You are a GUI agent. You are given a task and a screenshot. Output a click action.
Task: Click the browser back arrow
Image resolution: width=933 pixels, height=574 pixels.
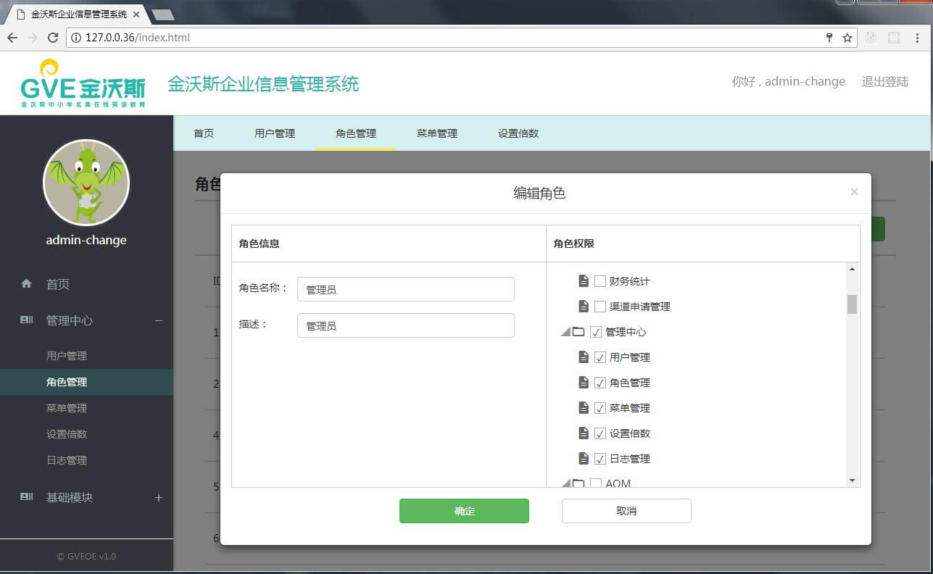click(12, 38)
